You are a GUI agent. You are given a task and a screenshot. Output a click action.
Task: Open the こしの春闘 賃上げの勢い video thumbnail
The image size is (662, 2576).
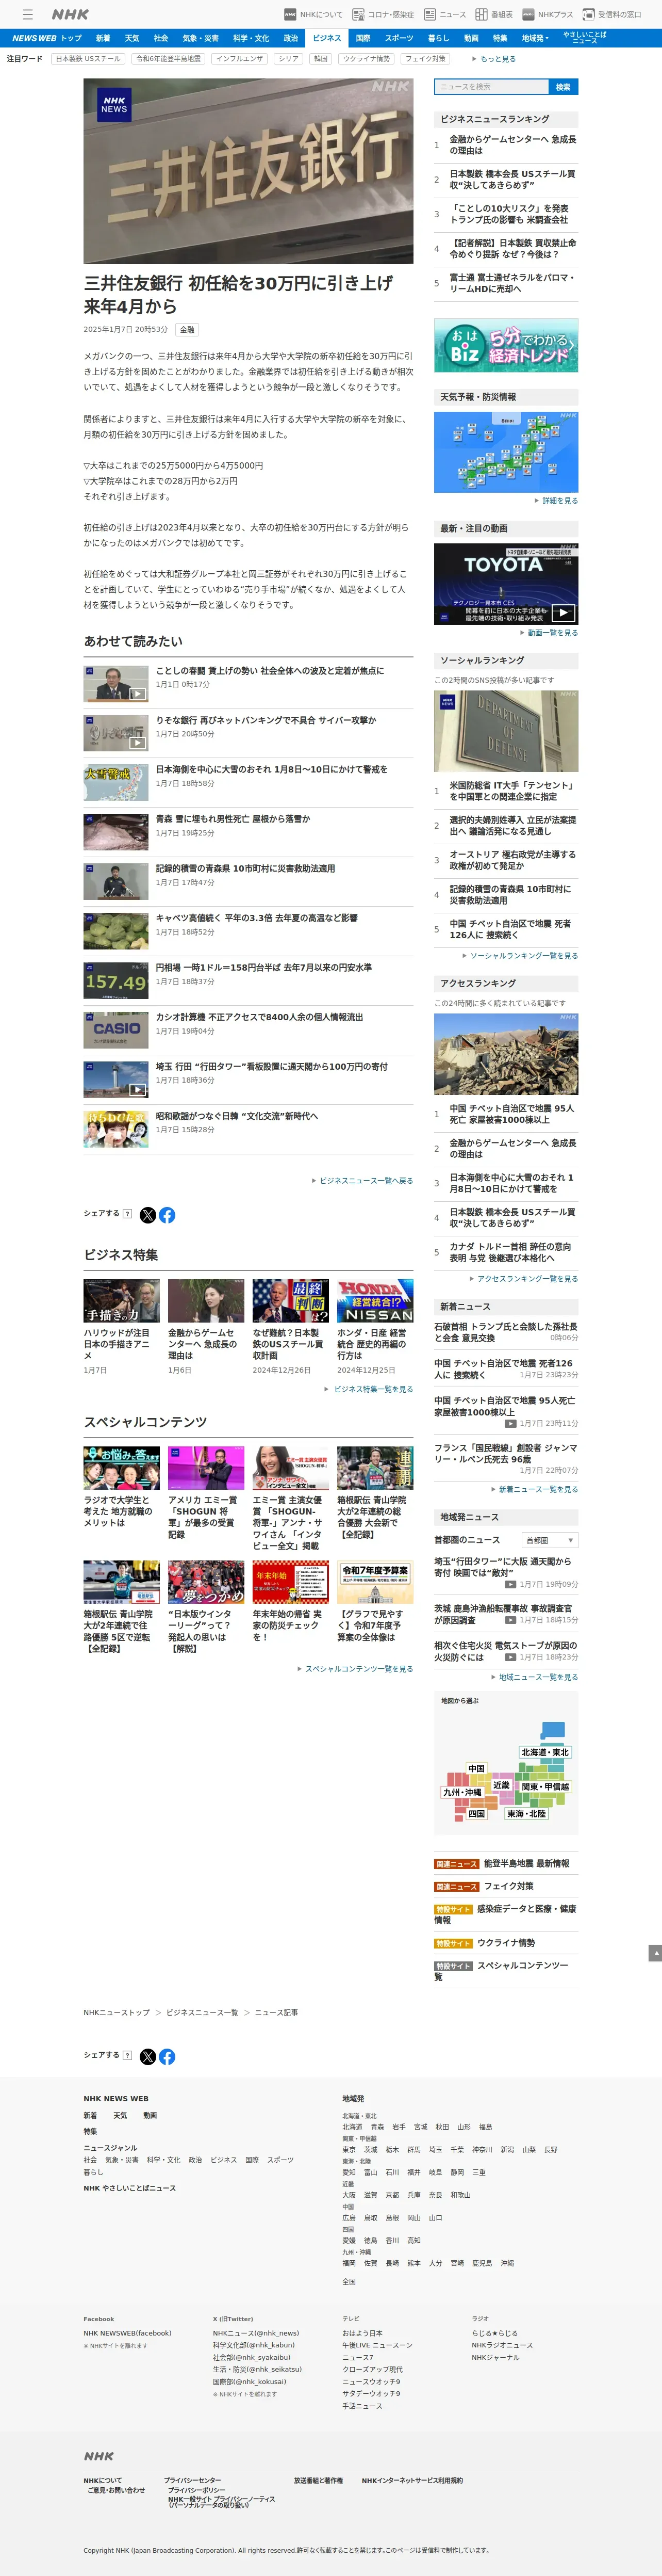tap(116, 684)
